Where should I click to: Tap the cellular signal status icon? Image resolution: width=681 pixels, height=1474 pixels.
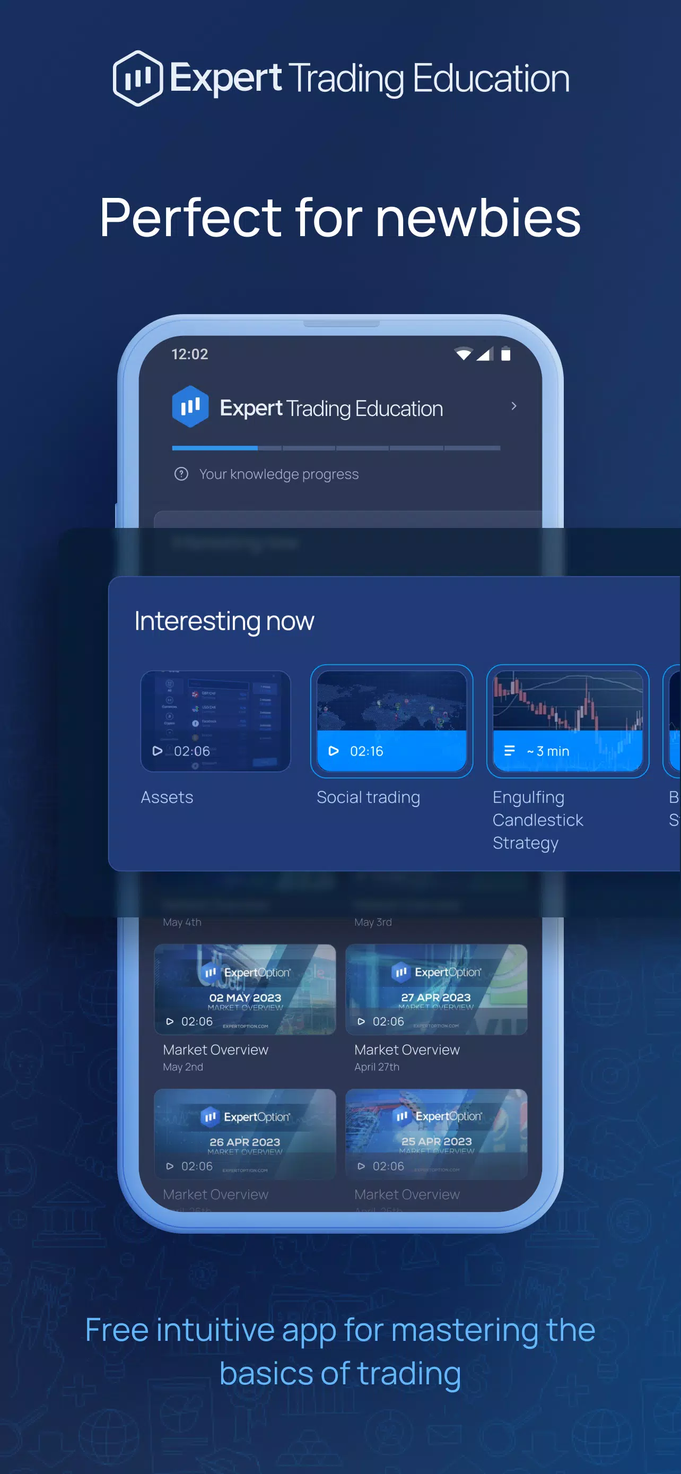point(484,353)
